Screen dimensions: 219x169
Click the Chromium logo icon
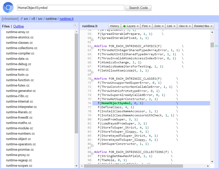(8, 7)
